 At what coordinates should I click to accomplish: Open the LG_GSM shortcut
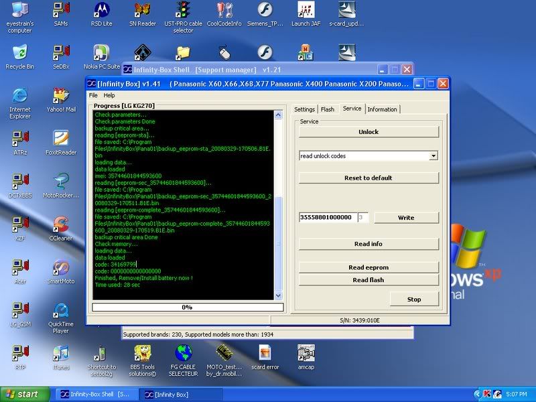(x=20, y=314)
